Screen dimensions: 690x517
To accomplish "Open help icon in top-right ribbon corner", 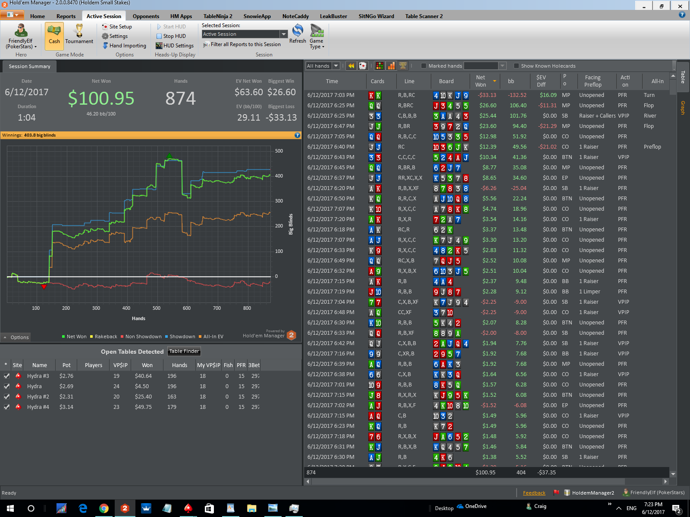I will pyautogui.click(x=682, y=15).
